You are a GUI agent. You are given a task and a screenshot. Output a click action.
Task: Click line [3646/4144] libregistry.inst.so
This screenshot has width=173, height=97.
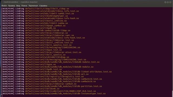point(42,77)
